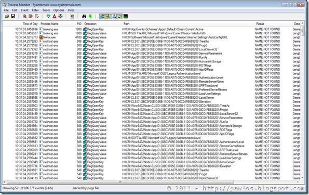Viewport: 309px width, 195px height.
Task: Select the firefox.exe RegQueryValue row
Action: tap(152, 37)
